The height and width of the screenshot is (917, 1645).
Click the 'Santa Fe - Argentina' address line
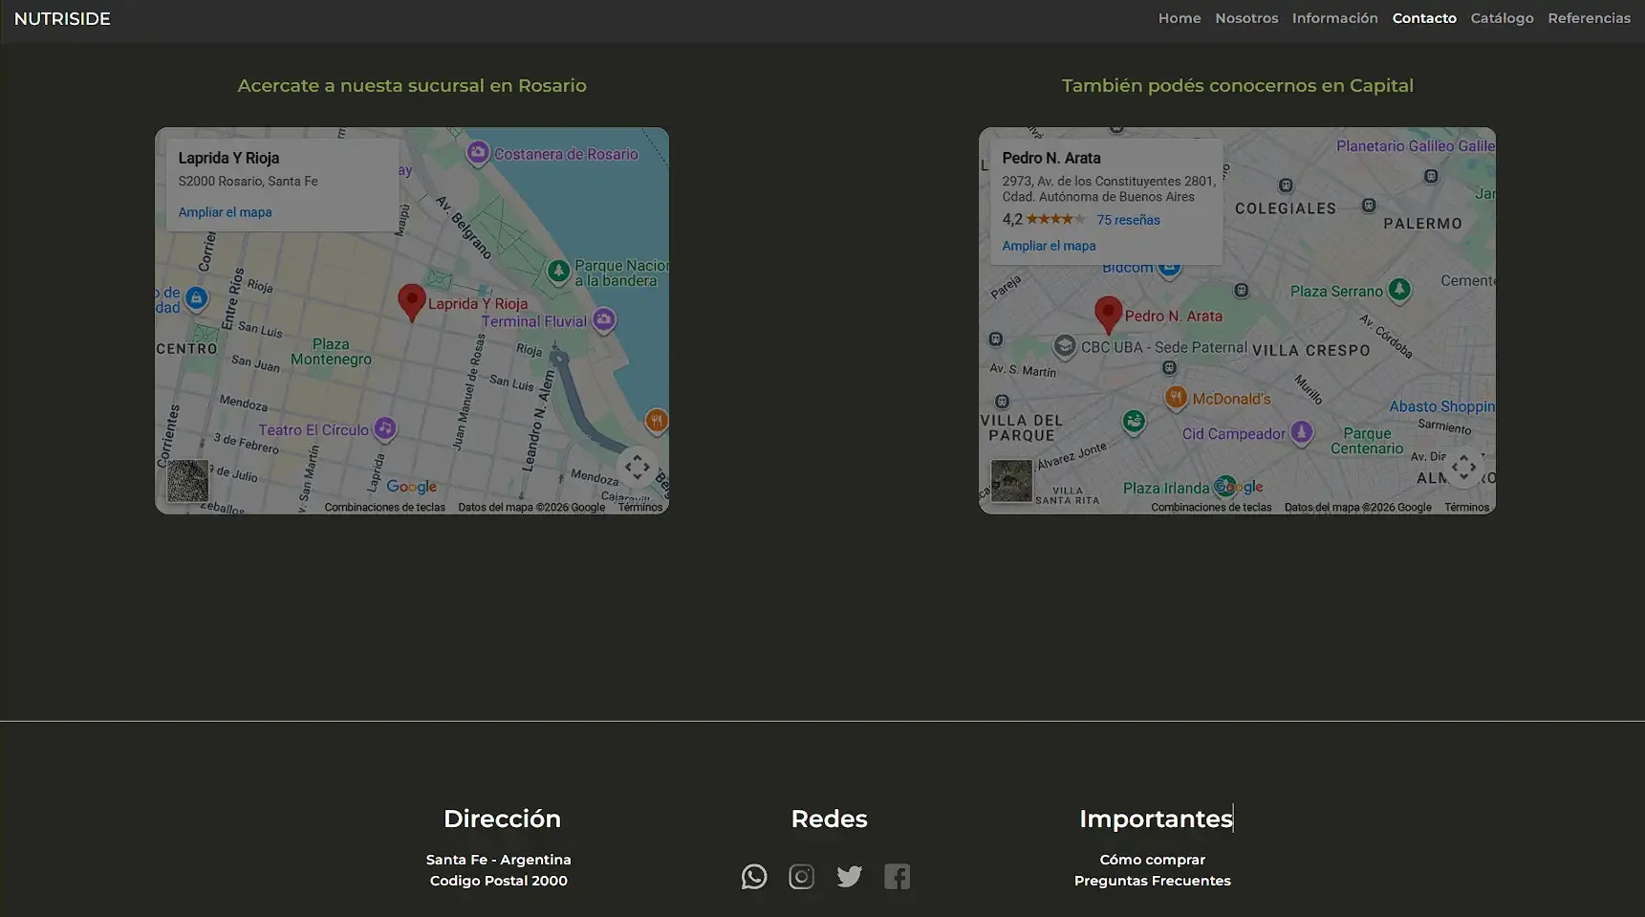[x=499, y=860]
